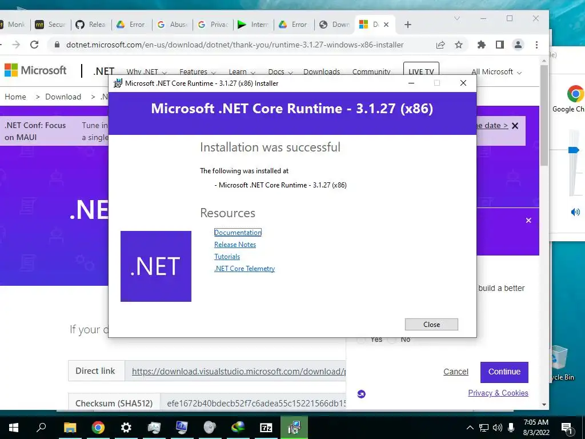585x439 pixels.
Task: Click the address bar URL
Action: pyautogui.click(x=235, y=45)
